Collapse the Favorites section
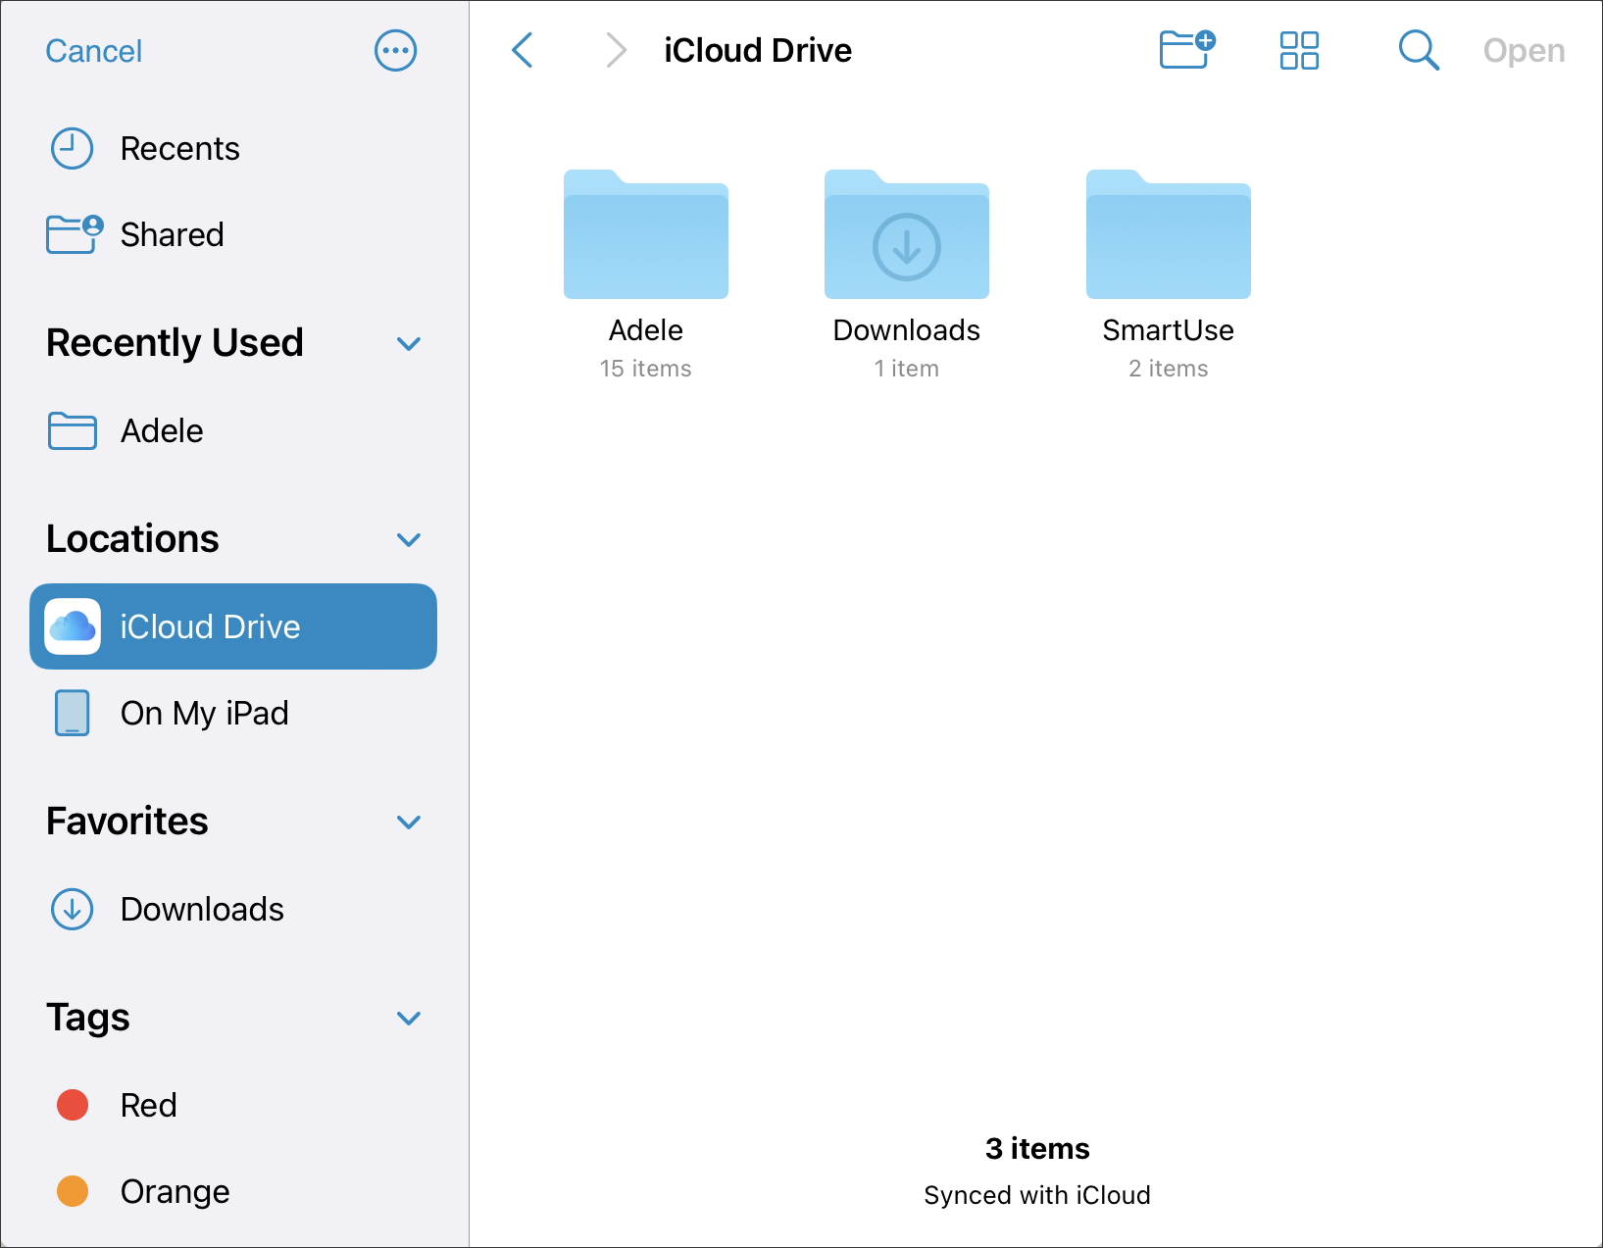 pyautogui.click(x=409, y=822)
